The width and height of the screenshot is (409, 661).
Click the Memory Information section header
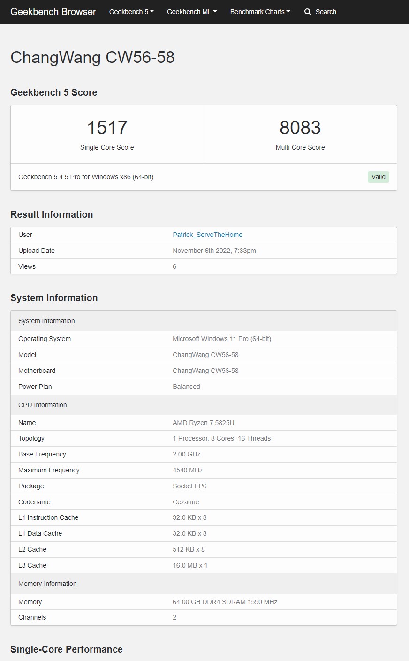pos(47,584)
